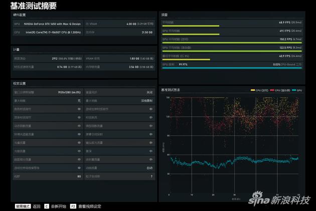
Task: Click the Intel(R) Core(TM) i7 CPU entry
Action: click(x=53, y=32)
